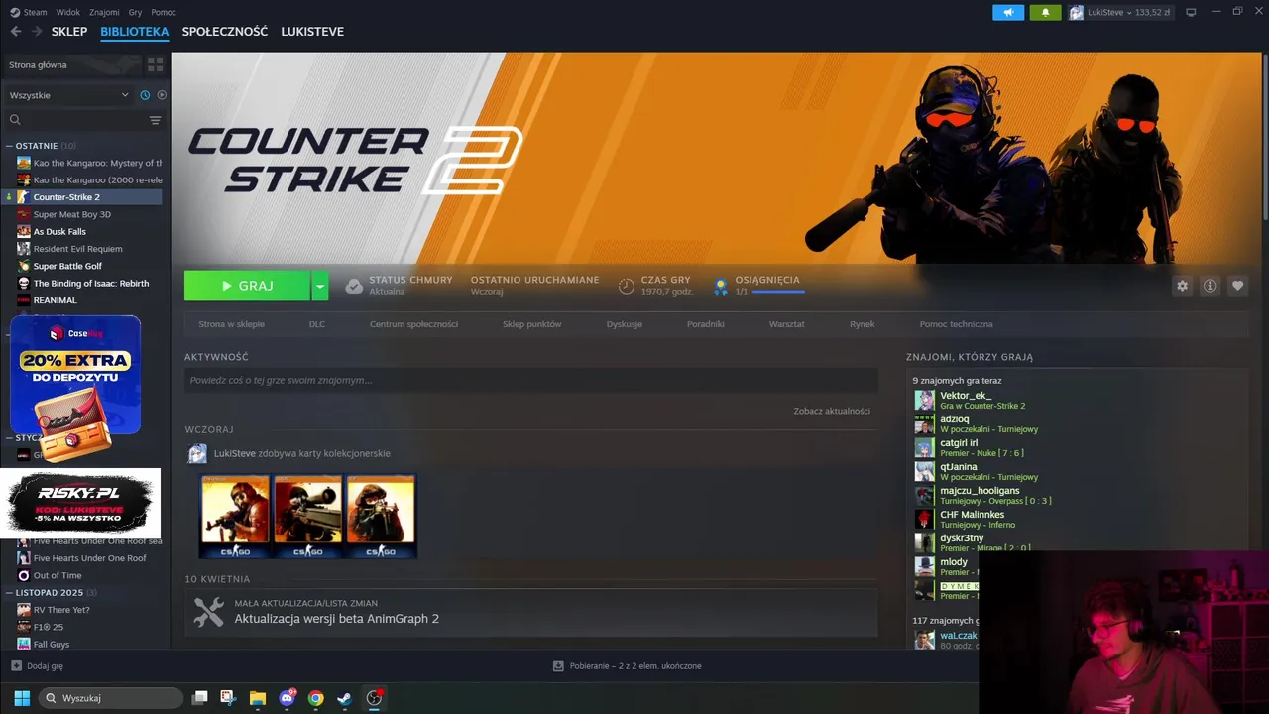Click the library search magnifier

click(15, 120)
